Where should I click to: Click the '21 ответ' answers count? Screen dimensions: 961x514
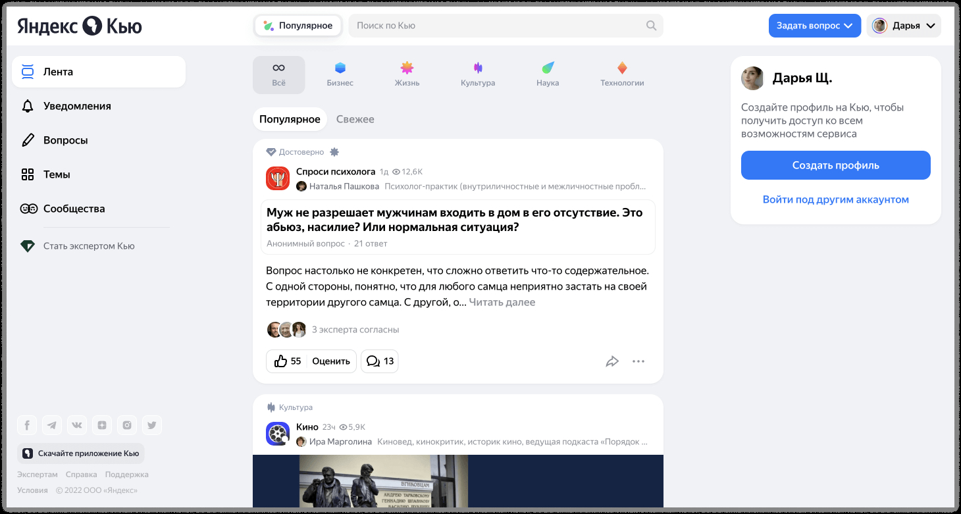click(371, 244)
